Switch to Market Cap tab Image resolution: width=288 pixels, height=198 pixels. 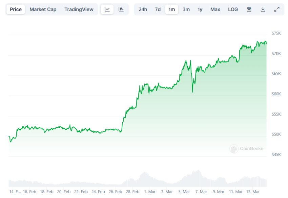coord(43,9)
